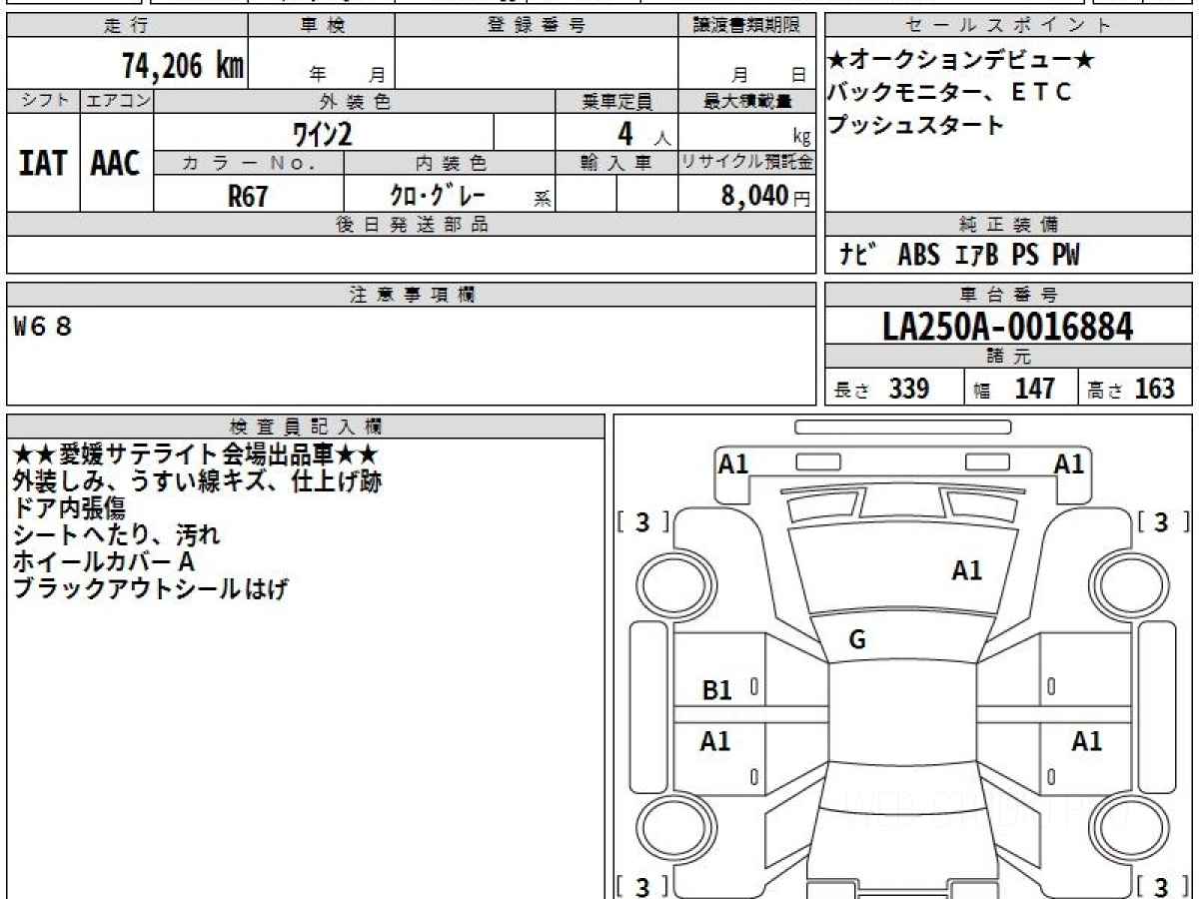
Task: Select the 注意事項欄 header
Action: click(411, 294)
